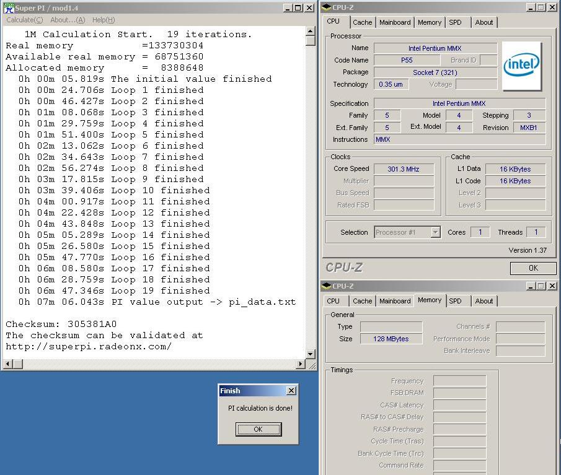The image size is (561, 475).
Task: Minimize the top CPU-Z window
Action: tap(531, 7)
